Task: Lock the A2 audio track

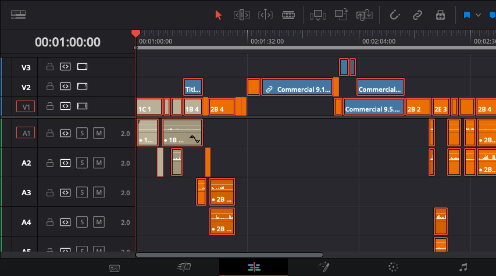Action: click(x=49, y=163)
